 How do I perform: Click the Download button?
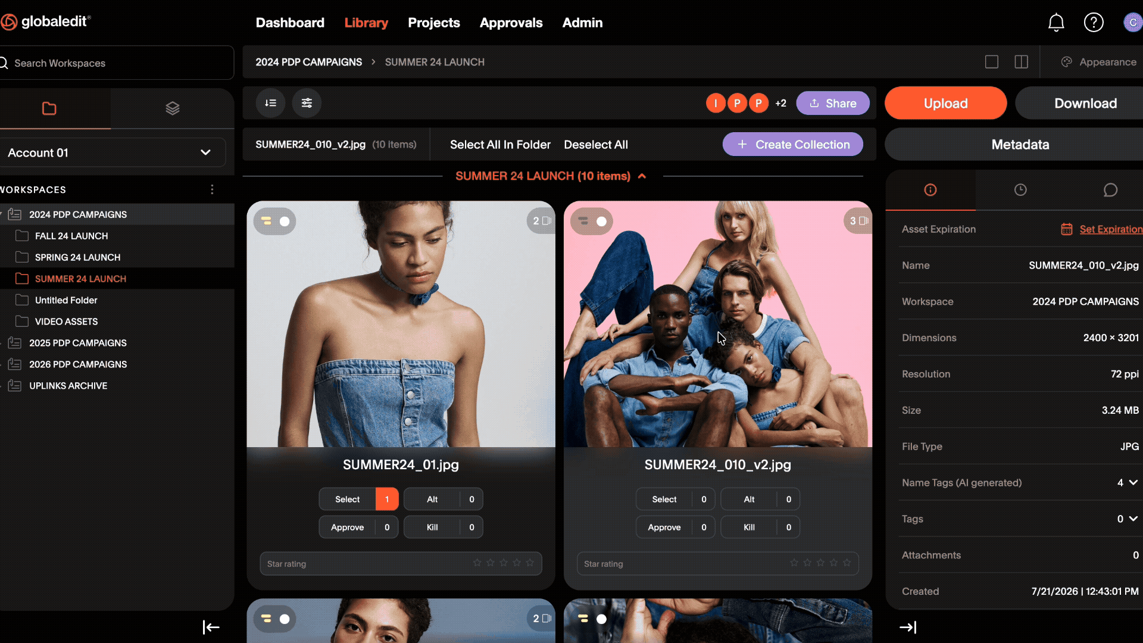[x=1079, y=103]
